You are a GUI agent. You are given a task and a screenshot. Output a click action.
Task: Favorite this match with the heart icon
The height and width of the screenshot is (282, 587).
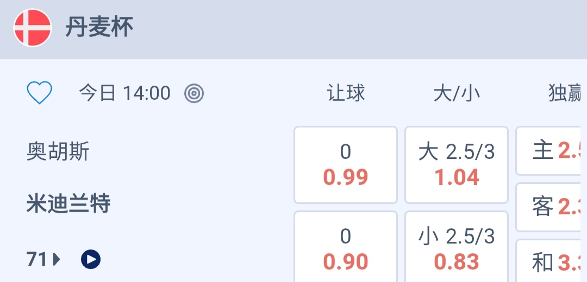coord(39,93)
